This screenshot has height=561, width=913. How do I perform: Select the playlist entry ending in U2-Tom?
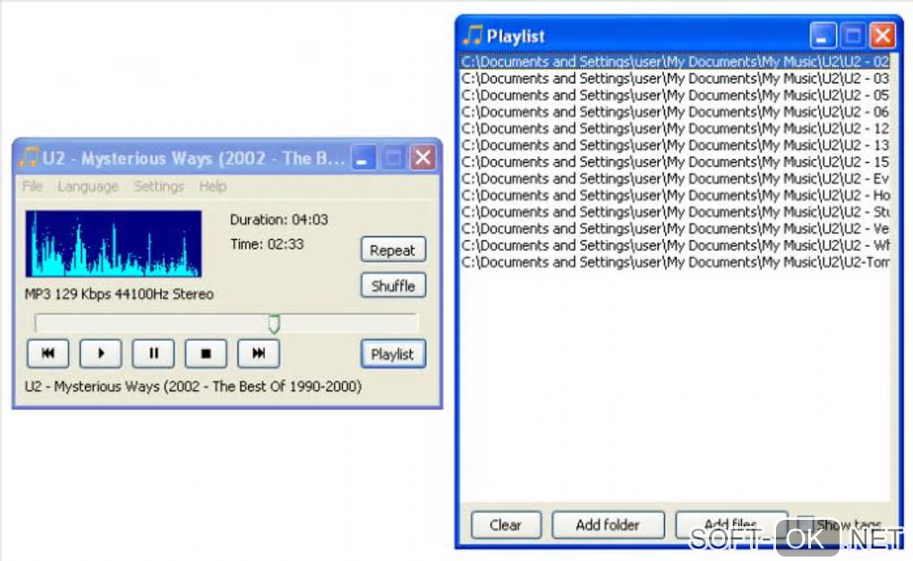tap(675, 262)
